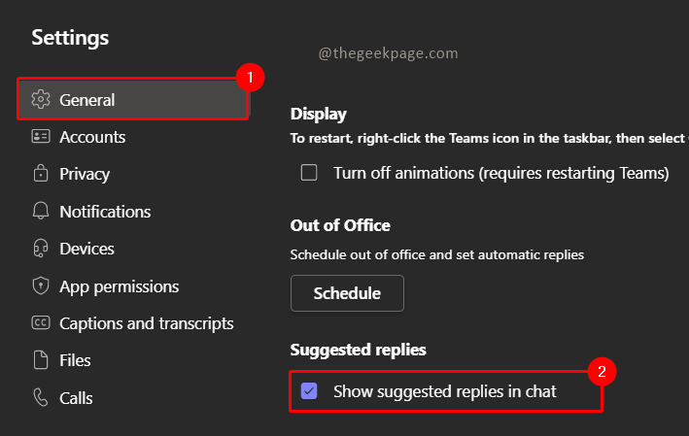Viewport: 689px width, 436px height.
Task: Click the @thegeekpage.com watermark text
Action: [388, 54]
